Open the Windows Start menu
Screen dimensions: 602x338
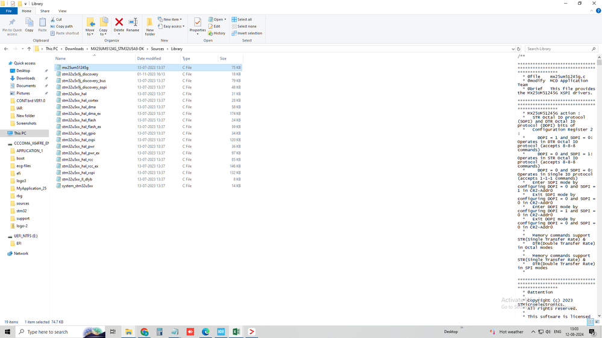[x=7, y=332]
